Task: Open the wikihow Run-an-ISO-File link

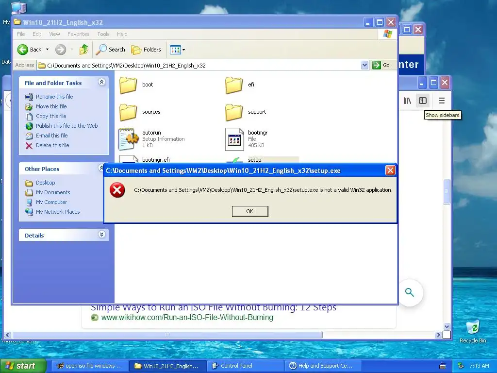Action: [x=187, y=318]
